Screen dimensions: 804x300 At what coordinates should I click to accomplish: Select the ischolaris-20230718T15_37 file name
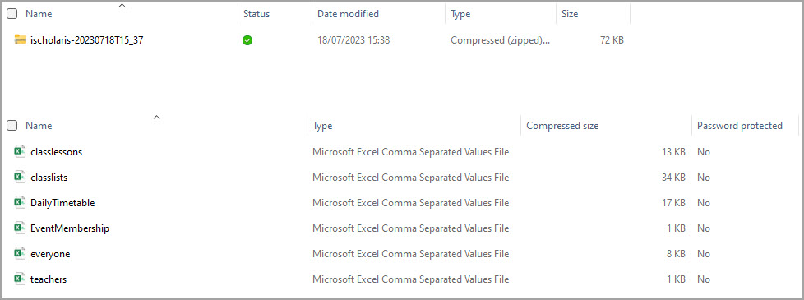[x=86, y=40]
